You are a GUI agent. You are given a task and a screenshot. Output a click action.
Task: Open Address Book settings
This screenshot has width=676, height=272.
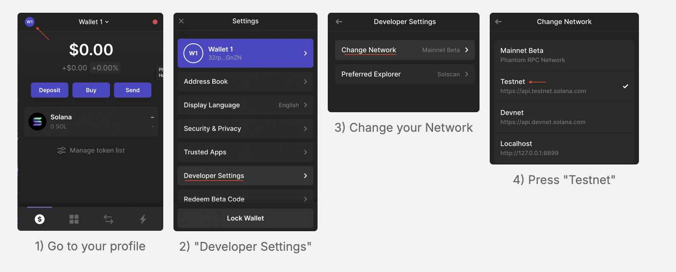246,82
